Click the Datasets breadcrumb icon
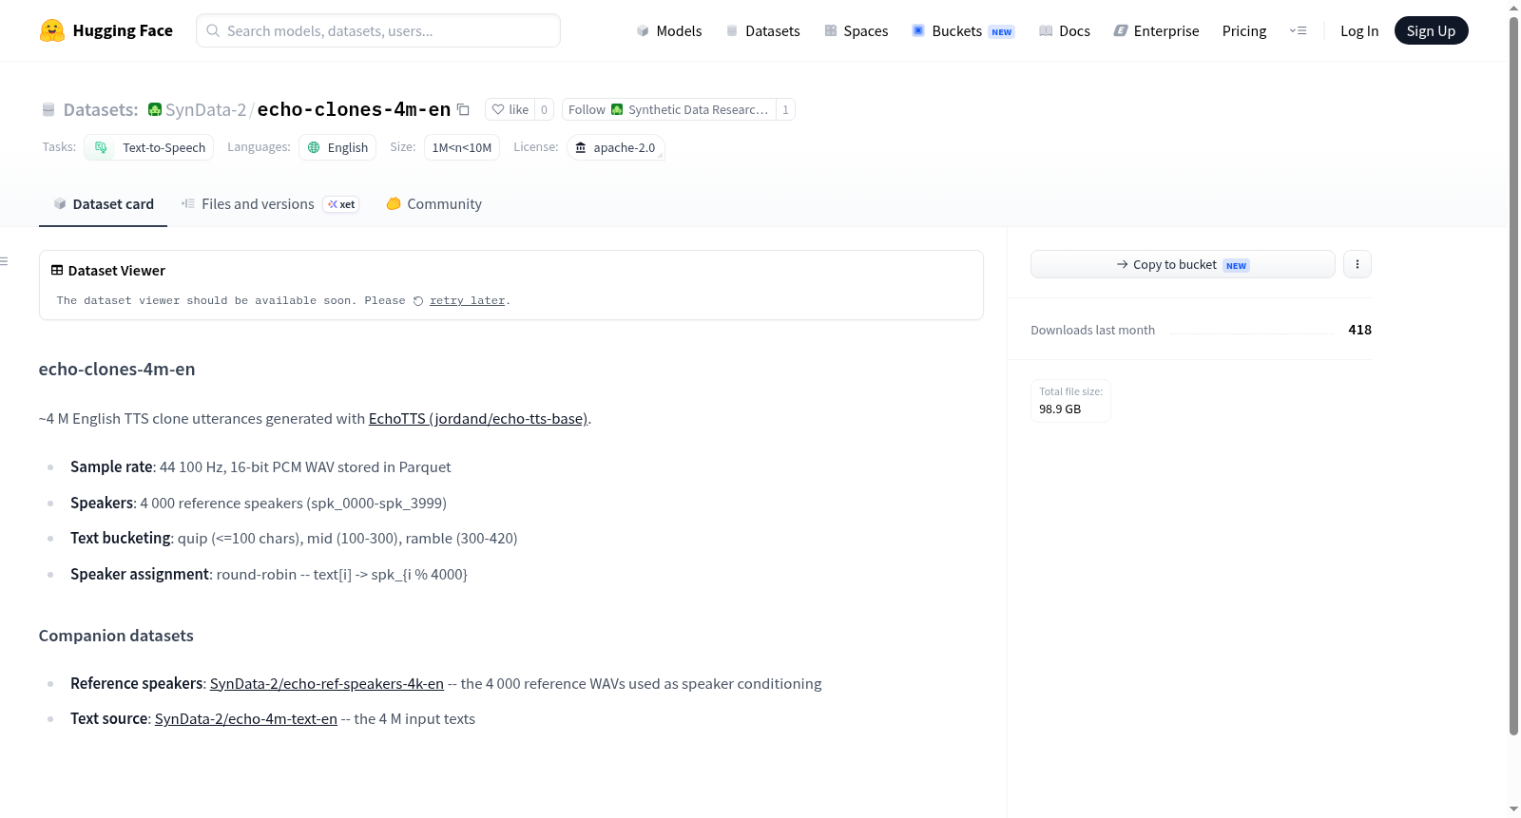The height and width of the screenshot is (818, 1521). pyautogui.click(x=48, y=110)
